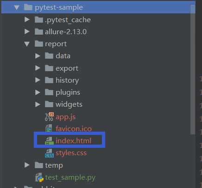Expand the history folder arrow
The width and height of the screenshot is (202, 188).
click(38, 80)
